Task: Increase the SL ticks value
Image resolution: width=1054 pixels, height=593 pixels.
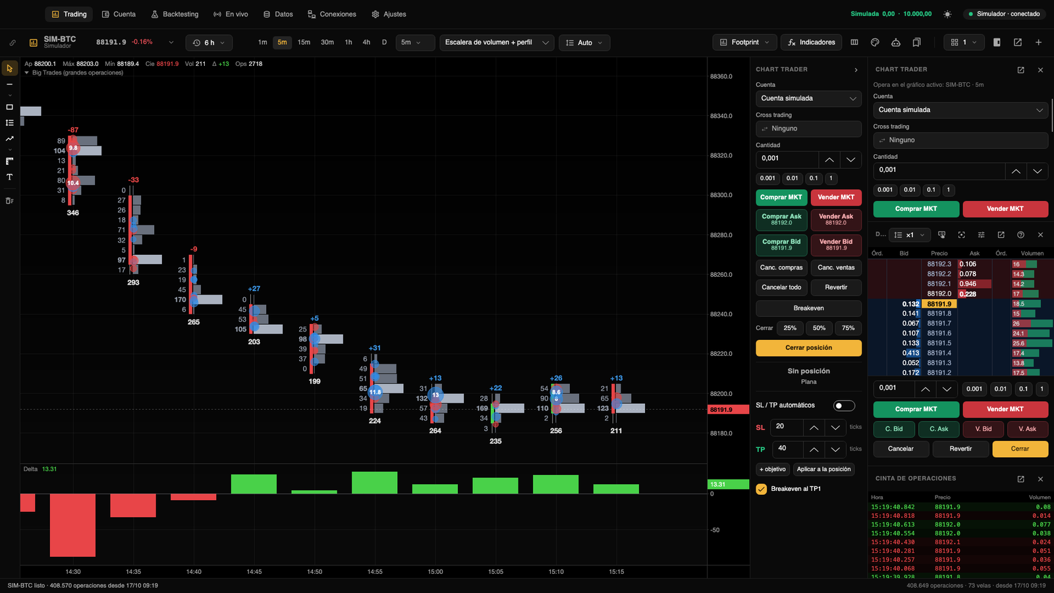Action: 814,428
